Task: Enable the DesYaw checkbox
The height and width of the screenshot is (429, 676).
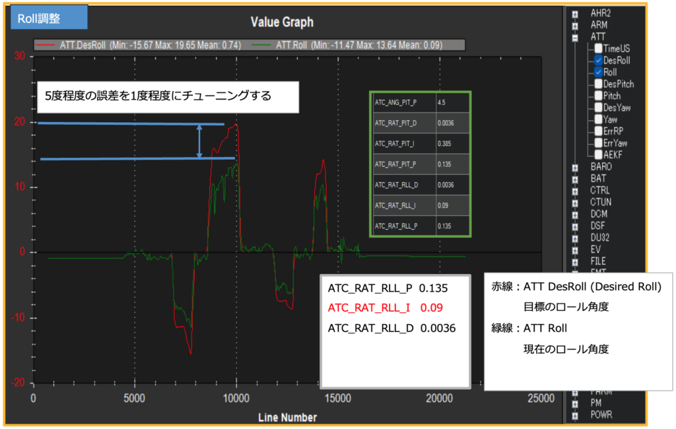Action: pyautogui.click(x=598, y=108)
